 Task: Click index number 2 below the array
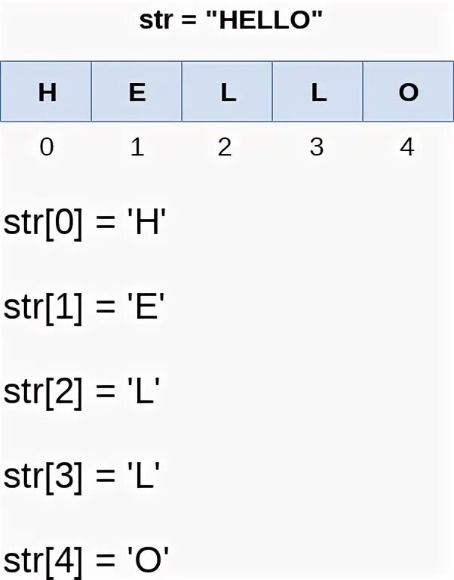(x=224, y=147)
